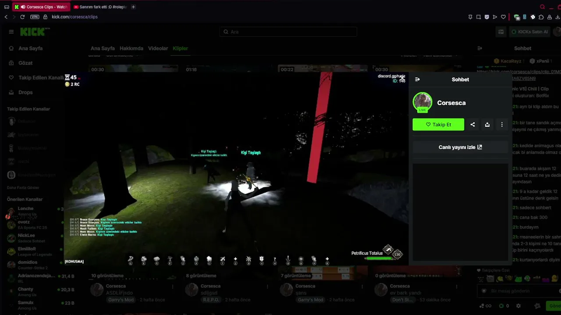This screenshot has height=315, width=561.
Task: Click the browser search icon in the title bar
Action: [543, 7]
